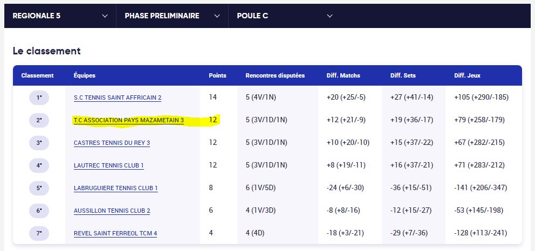Open LABRUGUIERE TENNIS CLUB 1 link
The image size is (535, 251).
click(x=115, y=188)
